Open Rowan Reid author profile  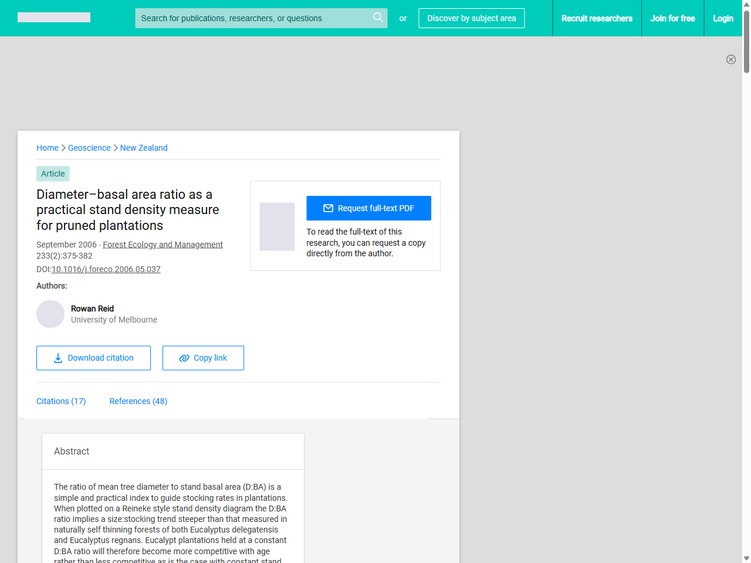pos(92,308)
